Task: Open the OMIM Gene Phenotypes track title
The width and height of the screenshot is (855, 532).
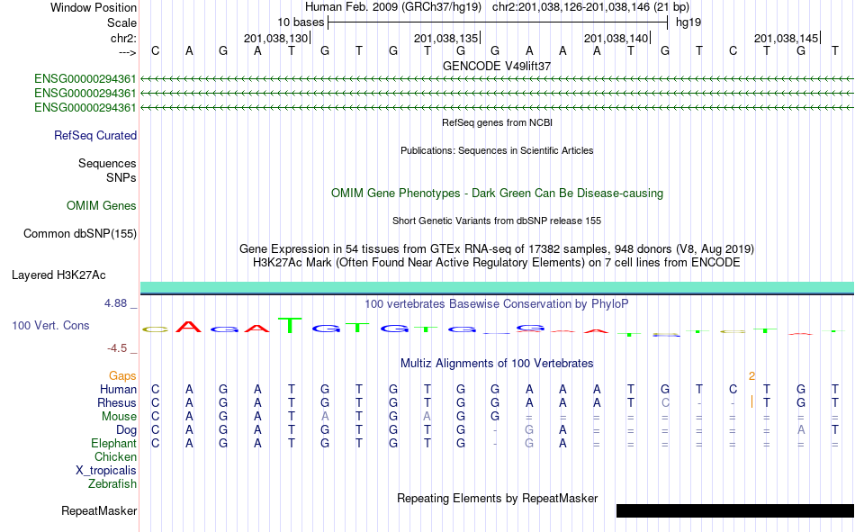Action: (x=497, y=194)
